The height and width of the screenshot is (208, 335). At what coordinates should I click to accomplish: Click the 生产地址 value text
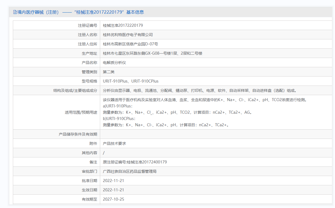coord(152,53)
